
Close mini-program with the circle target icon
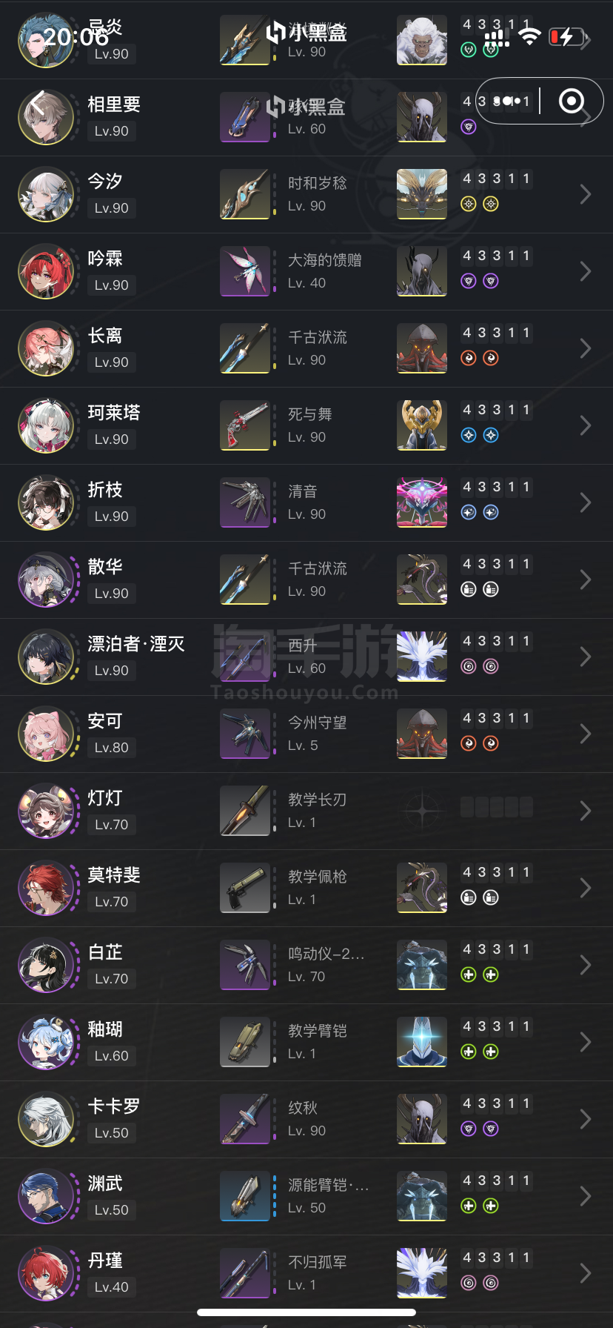coord(572,101)
